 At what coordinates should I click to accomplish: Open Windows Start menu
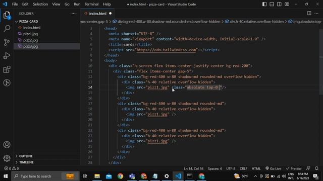6,176
